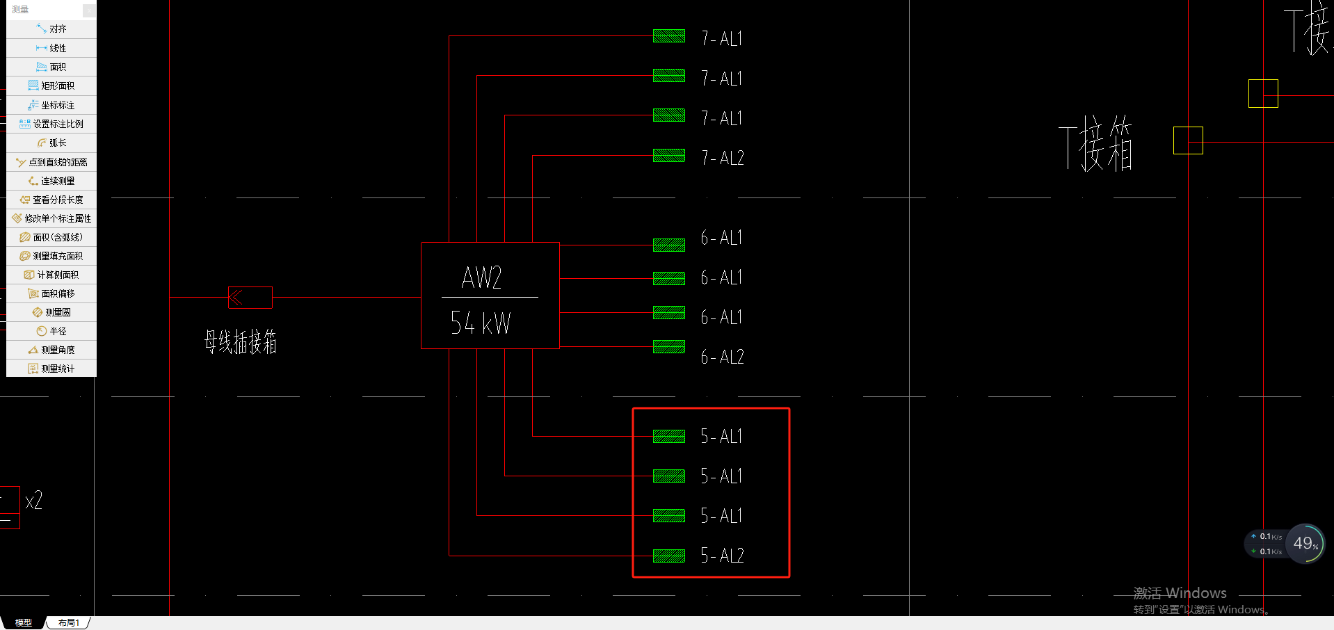1334x630 pixels.
Task: Click the full T接箱 text label
Action: click(x=1095, y=144)
